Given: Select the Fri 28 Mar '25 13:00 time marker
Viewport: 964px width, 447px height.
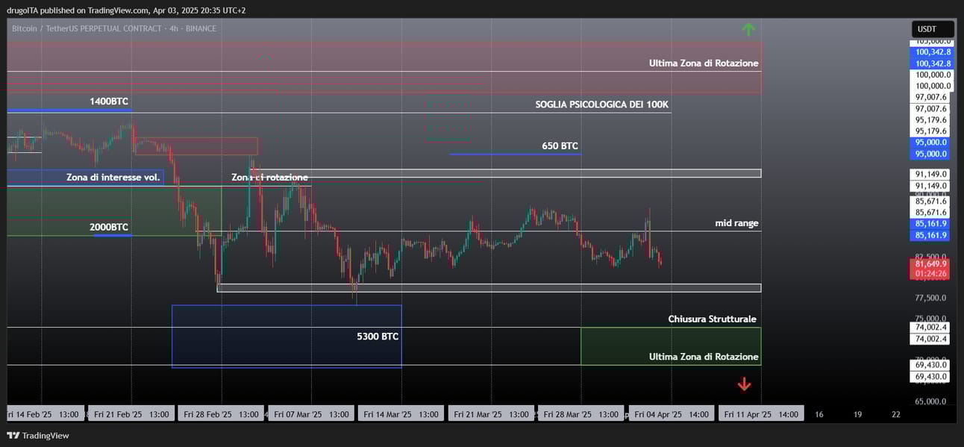Looking at the screenshot, I should click(x=581, y=414).
